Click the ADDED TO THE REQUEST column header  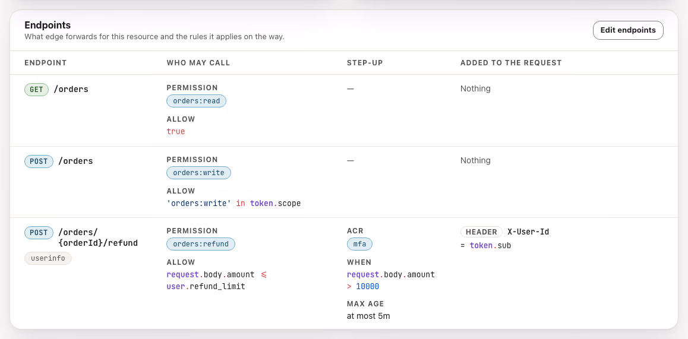click(x=511, y=63)
